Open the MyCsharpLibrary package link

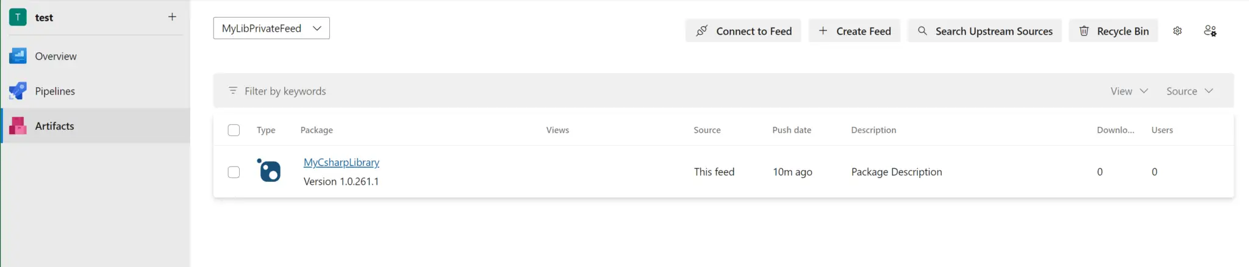click(x=342, y=162)
